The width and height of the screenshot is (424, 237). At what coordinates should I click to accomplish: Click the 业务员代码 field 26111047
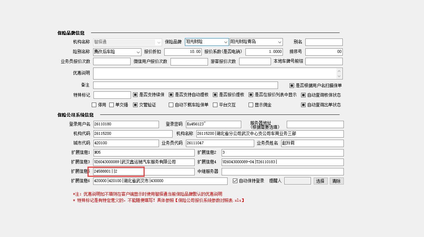coord(220,143)
